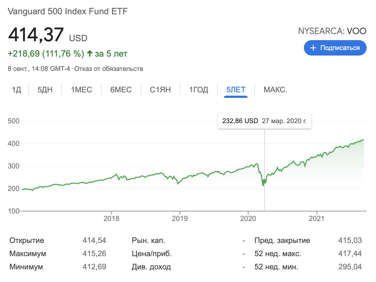Click the Максимум value 415,26
This screenshot has width=376, height=282.
tap(94, 253)
